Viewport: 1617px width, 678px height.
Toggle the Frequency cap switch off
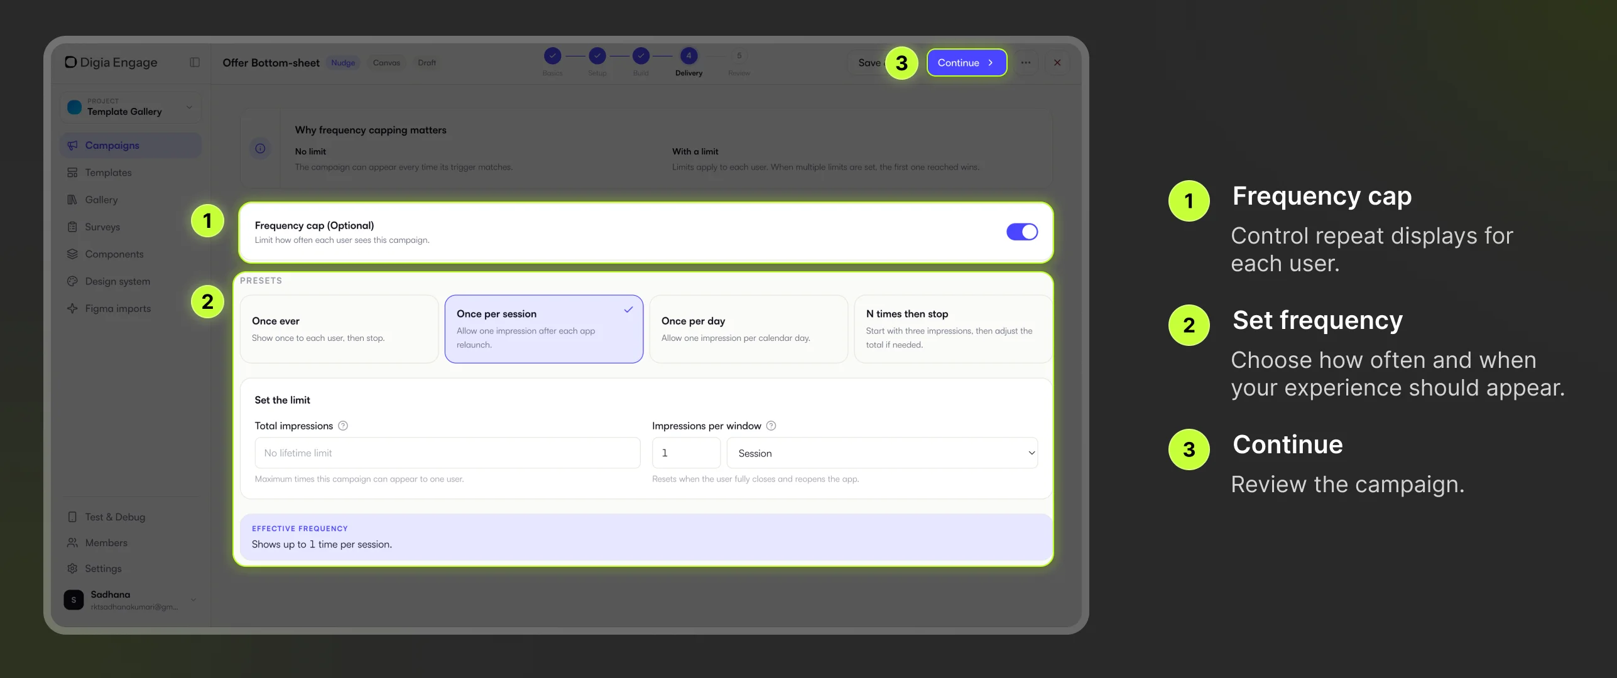(1022, 232)
